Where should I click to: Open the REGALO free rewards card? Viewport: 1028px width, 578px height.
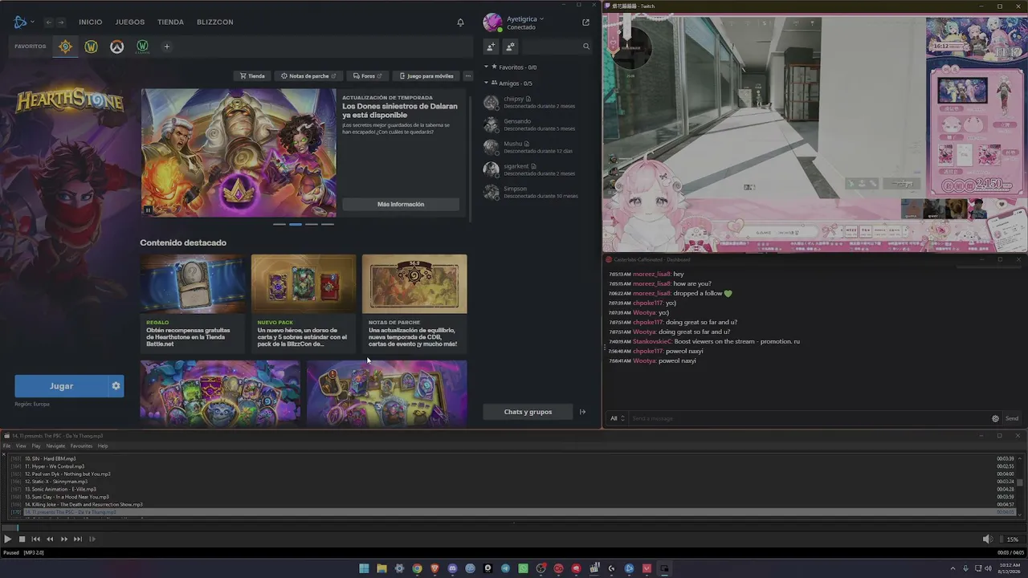coord(193,303)
